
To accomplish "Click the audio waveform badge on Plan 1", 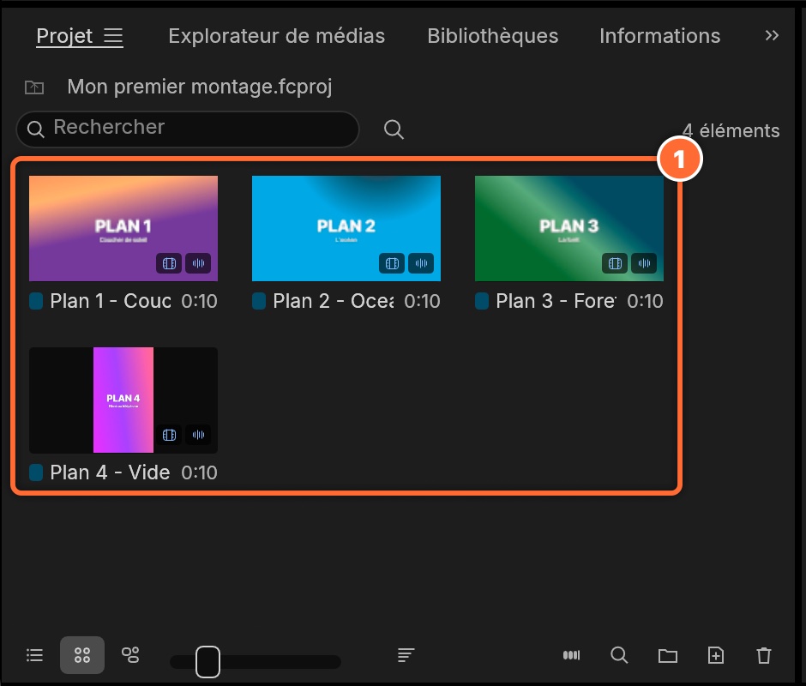I will point(198,264).
